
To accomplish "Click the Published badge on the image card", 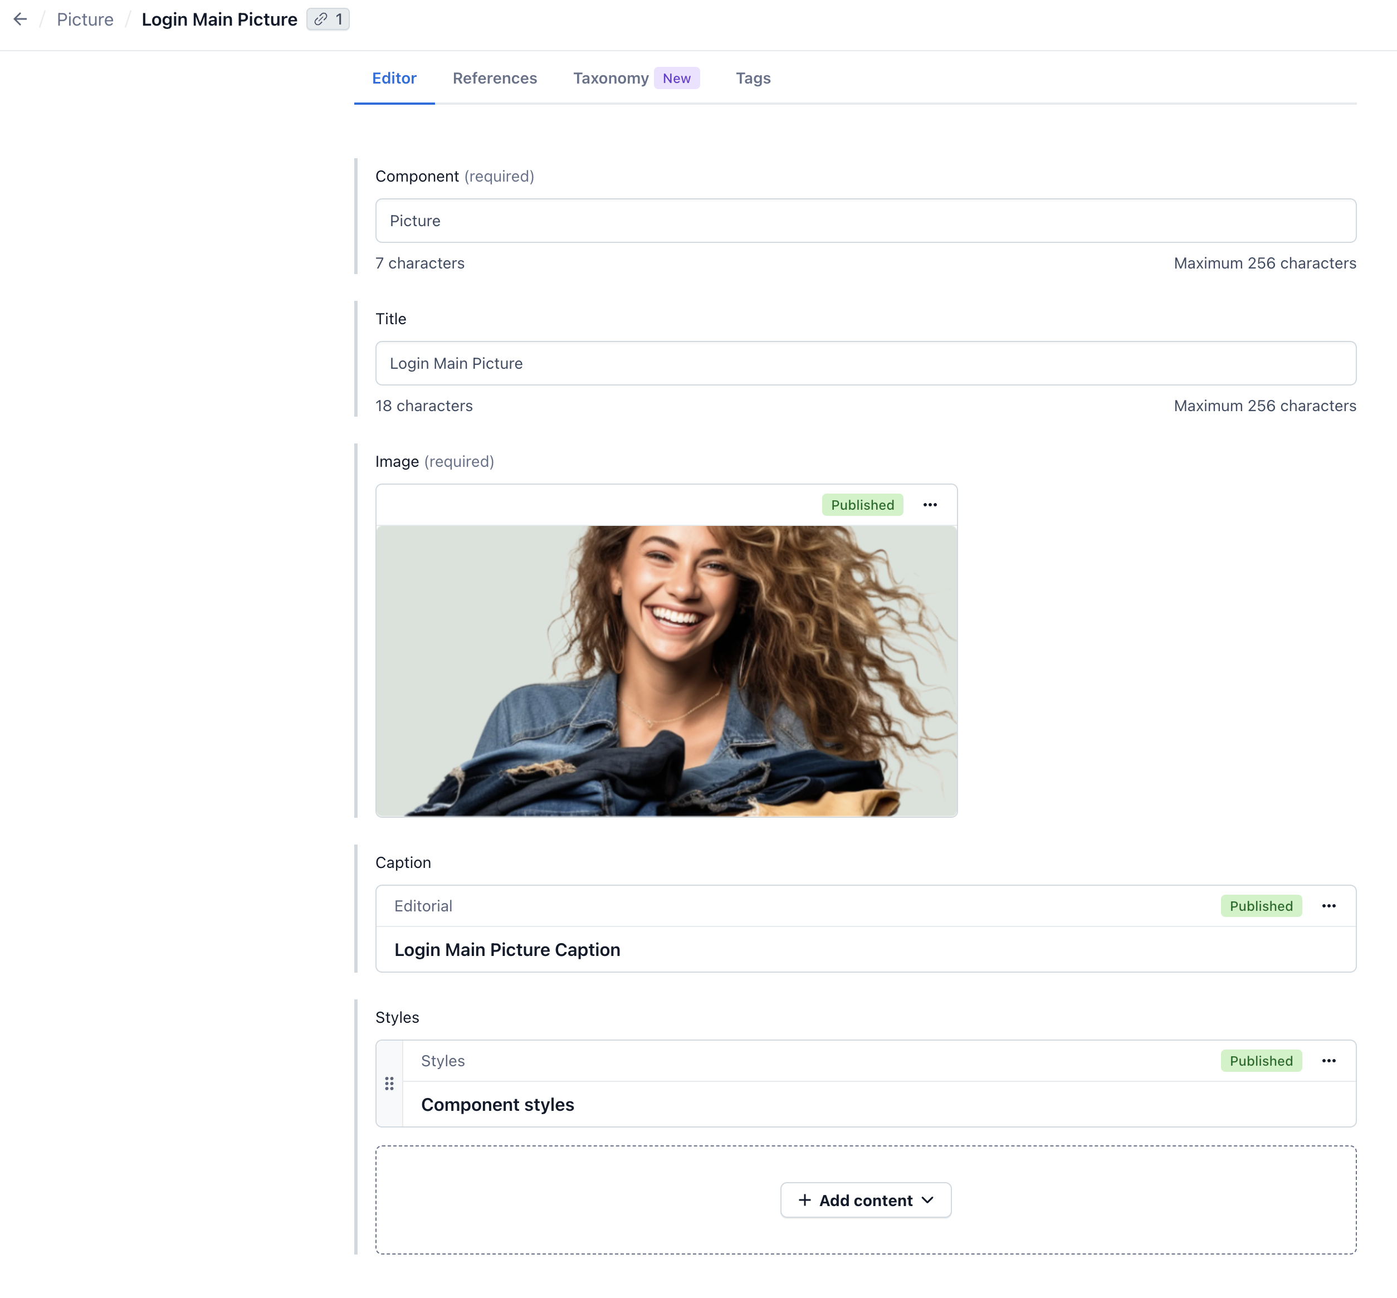I will point(862,505).
